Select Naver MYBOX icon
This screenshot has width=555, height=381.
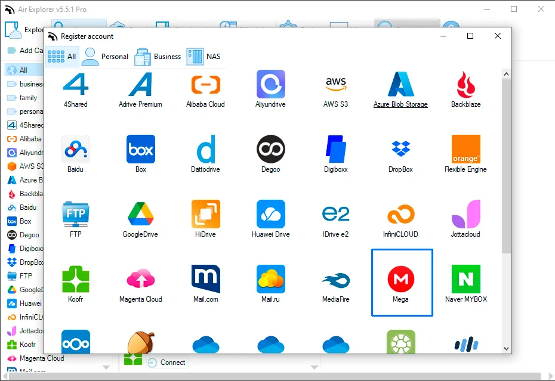(x=466, y=279)
